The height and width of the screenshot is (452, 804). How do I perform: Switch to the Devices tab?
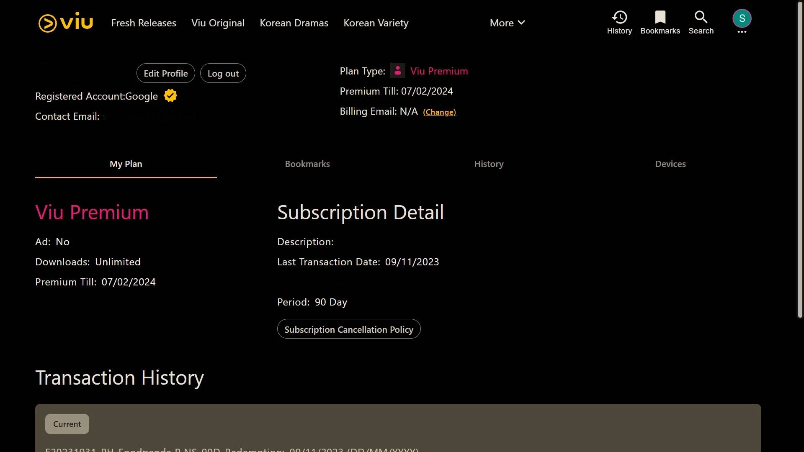click(670, 164)
